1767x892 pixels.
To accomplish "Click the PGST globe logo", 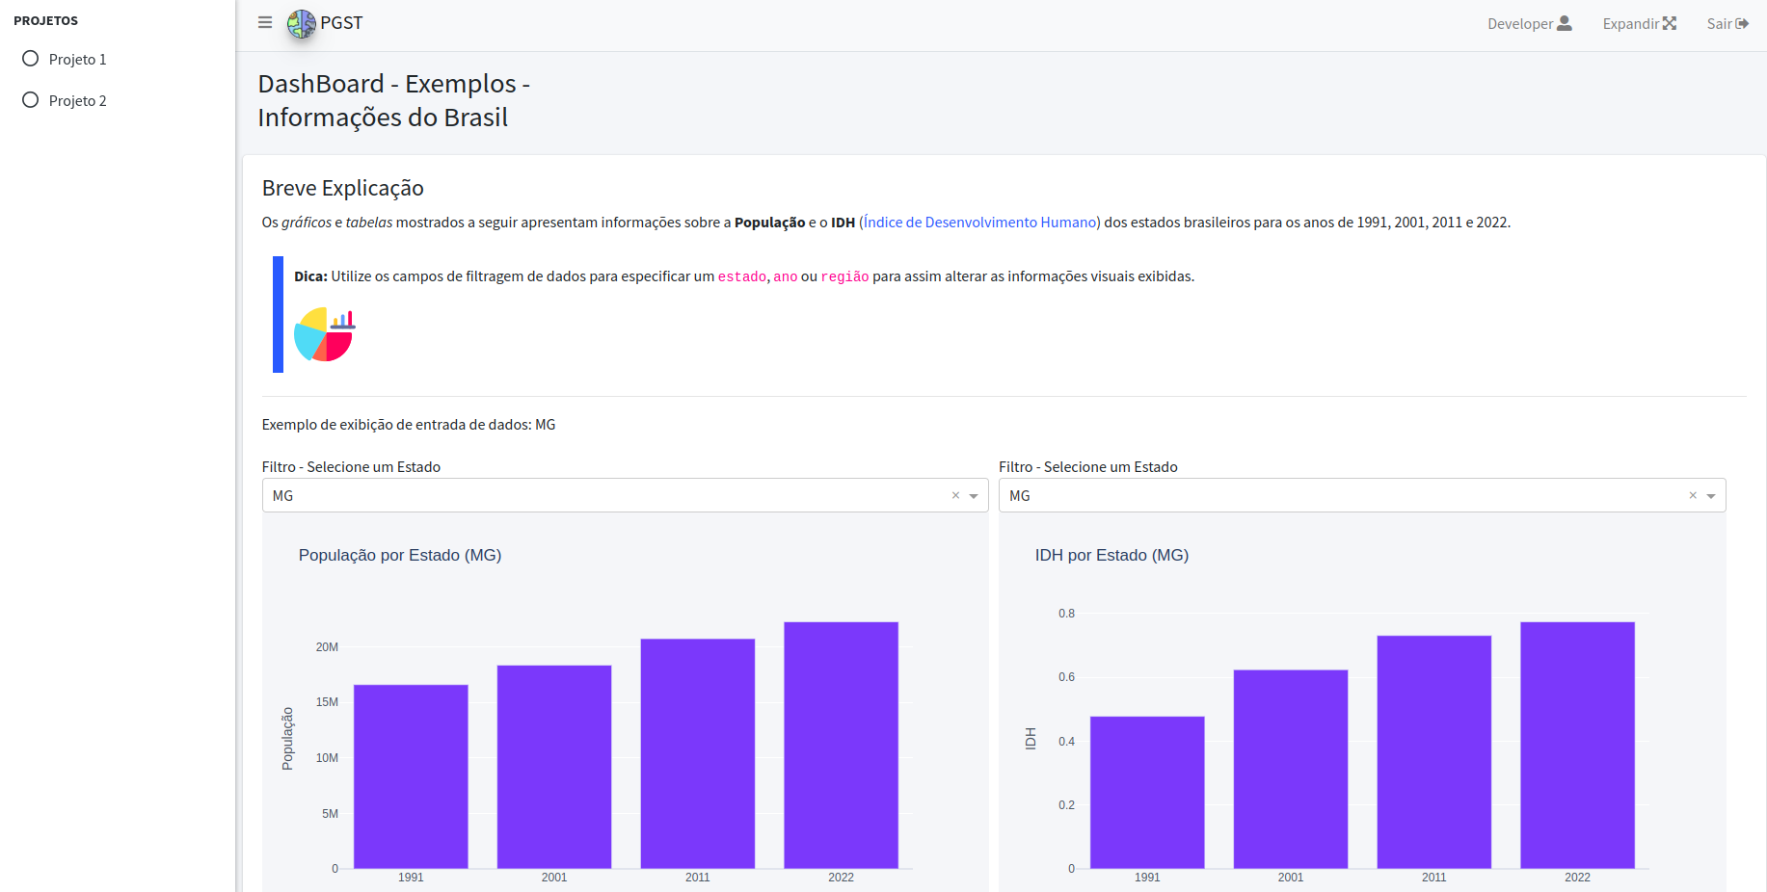I will coord(301,22).
